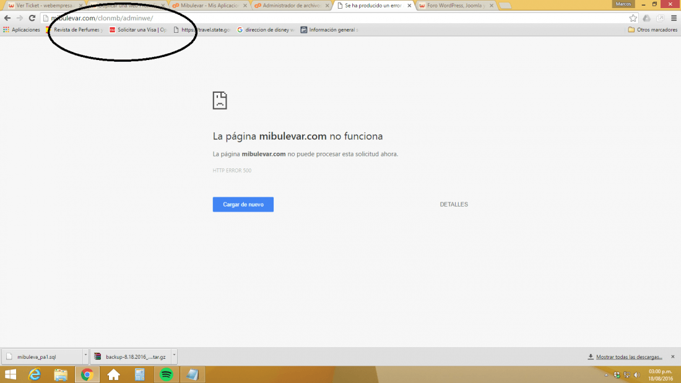Switch to the Administrador de archivos tab

click(291, 6)
